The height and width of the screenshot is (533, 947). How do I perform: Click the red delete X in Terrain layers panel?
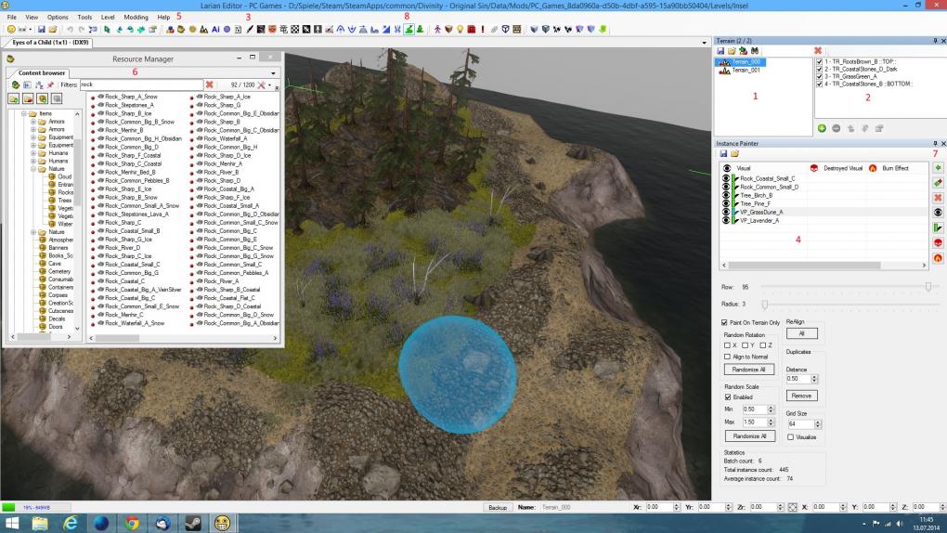(818, 51)
